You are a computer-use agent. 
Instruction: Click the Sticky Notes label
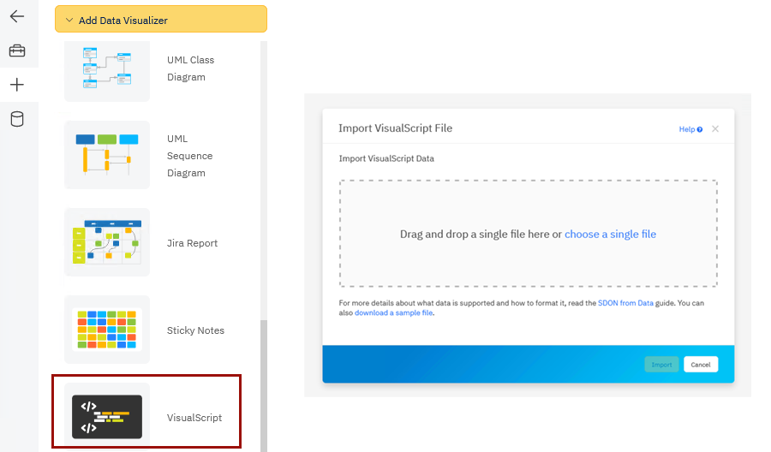click(195, 330)
